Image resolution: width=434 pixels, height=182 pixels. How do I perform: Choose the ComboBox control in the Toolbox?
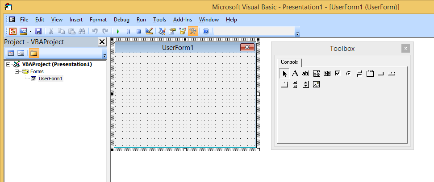point(317,73)
